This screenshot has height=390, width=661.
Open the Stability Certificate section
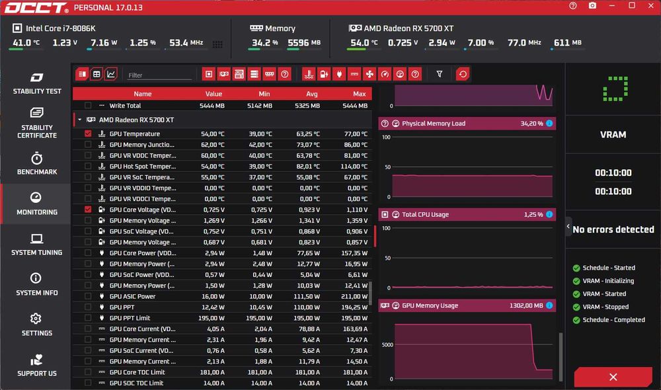[36, 123]
